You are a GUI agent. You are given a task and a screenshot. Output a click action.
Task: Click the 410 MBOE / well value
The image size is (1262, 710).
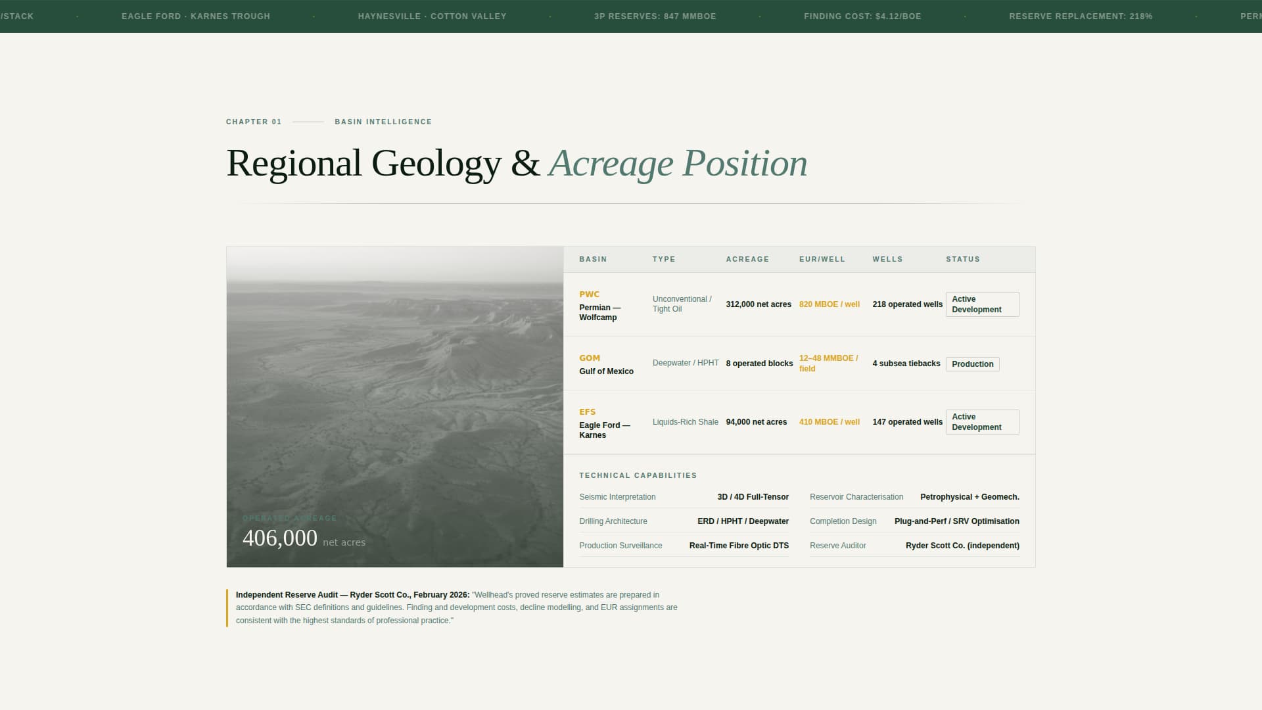830,422
